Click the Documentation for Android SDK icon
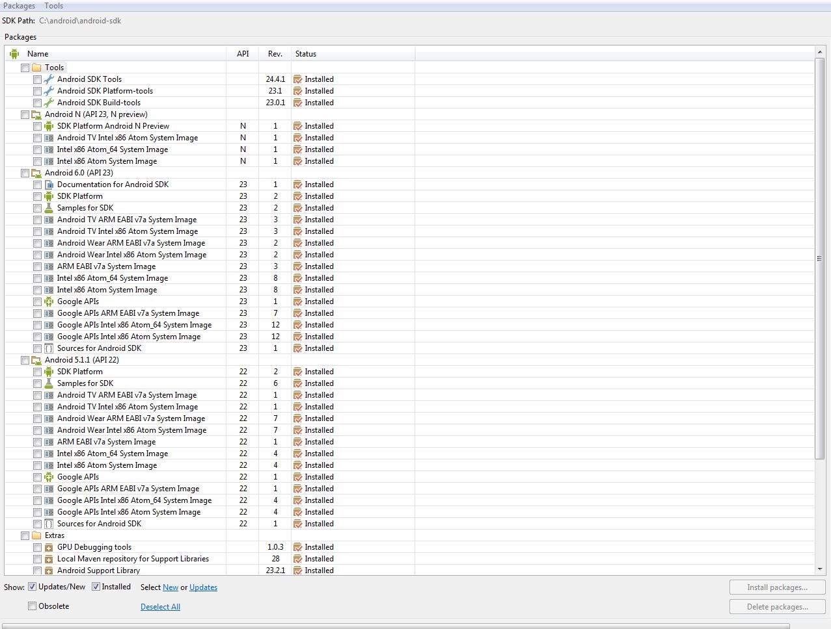Viewport: 831px width, 629px height. [49, 185]
